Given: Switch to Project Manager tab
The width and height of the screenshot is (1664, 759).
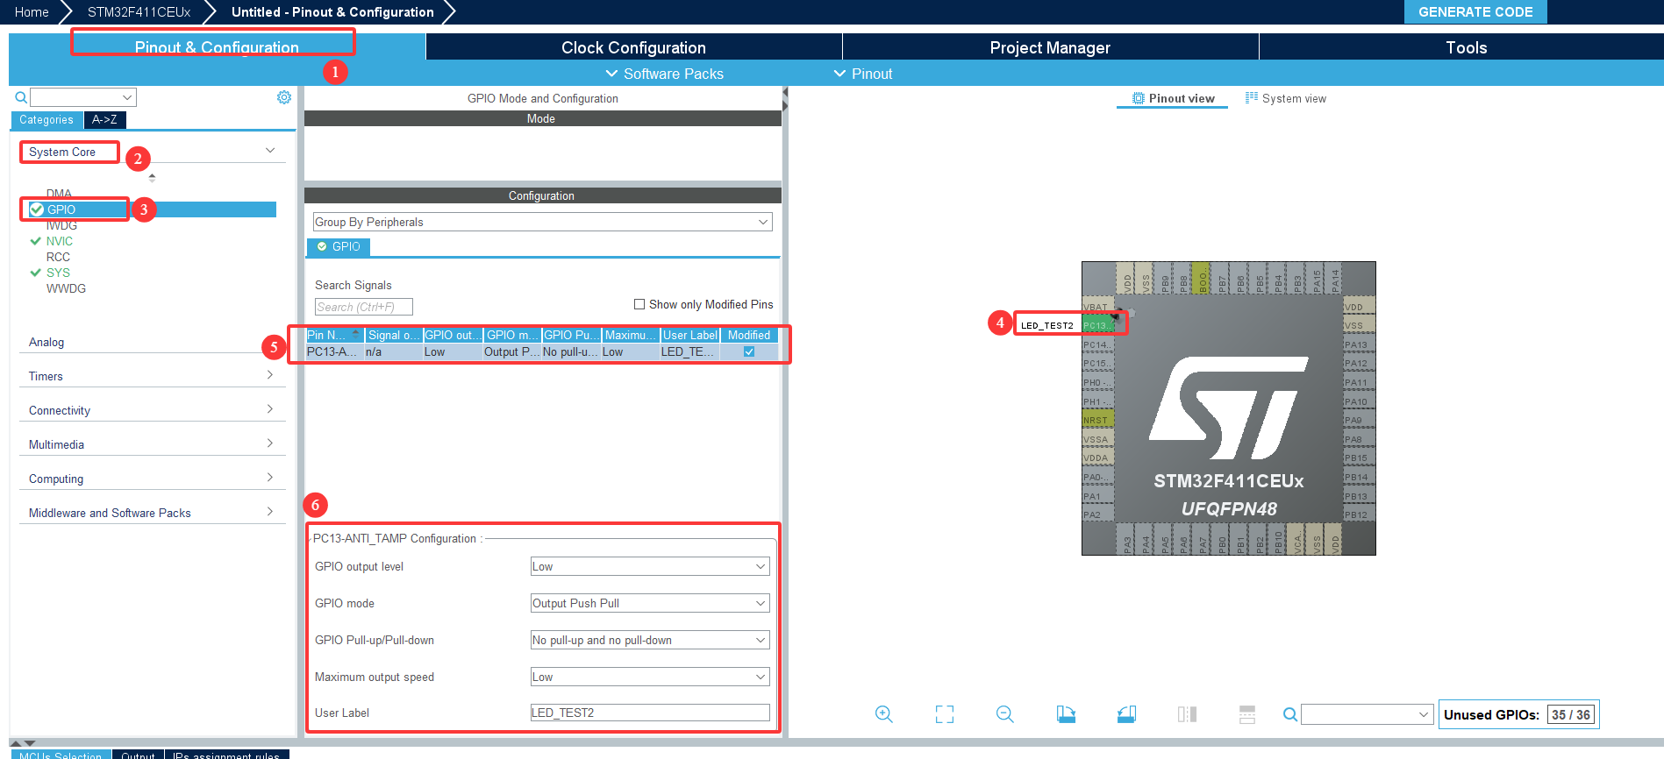Looking at the screenshot, I should point(1050,47).
